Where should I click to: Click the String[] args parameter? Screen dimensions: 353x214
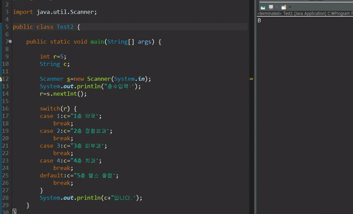click(129, 42)
